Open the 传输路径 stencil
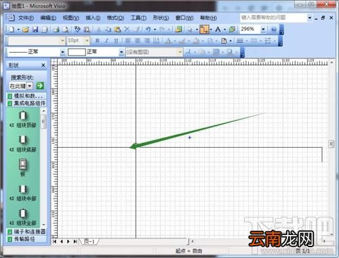Screen dimensions: 339x258 [x=26, y=239]
